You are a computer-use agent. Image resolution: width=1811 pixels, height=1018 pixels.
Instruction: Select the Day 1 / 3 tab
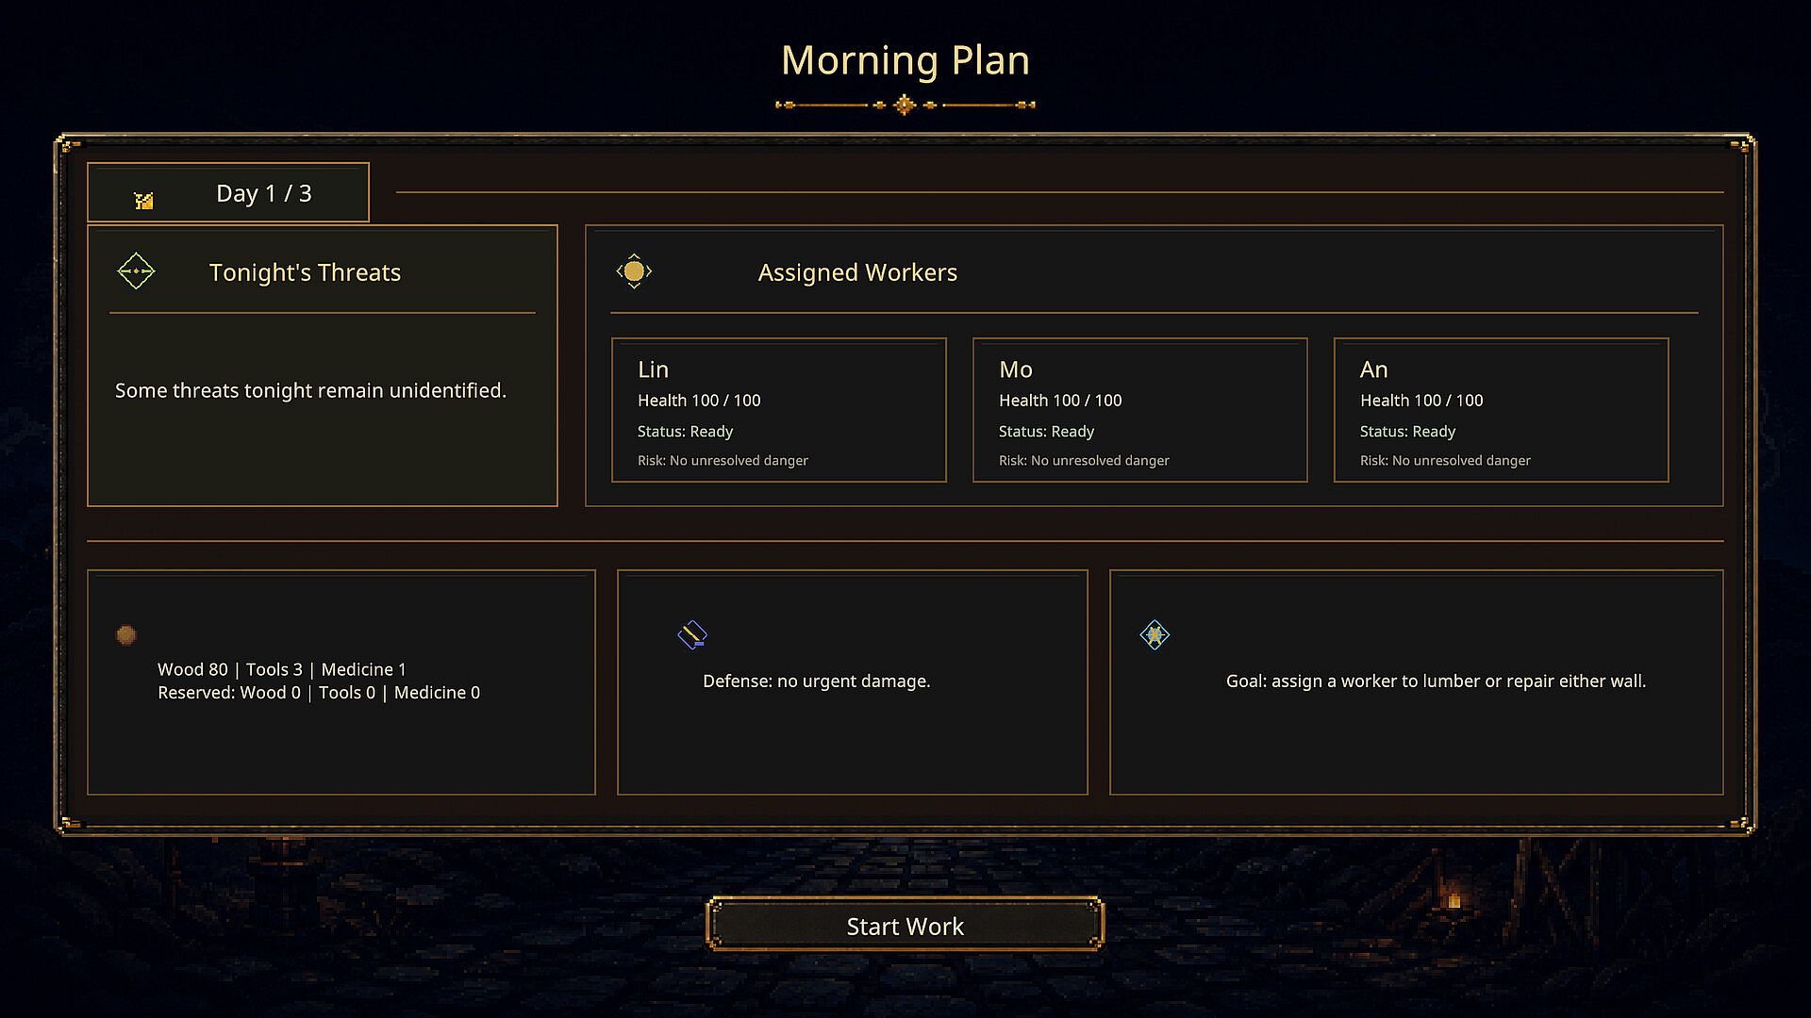tap(228, 193)
